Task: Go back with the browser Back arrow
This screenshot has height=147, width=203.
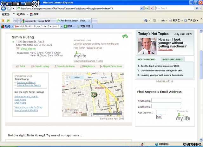Action: coord(3,9)
